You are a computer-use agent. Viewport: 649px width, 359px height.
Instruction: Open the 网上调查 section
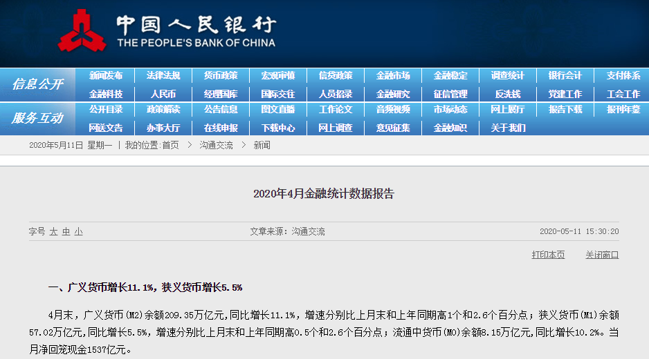tap(336, 128)
